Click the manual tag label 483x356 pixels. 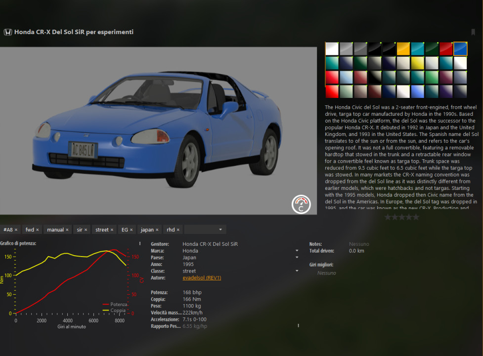point(55,230)
